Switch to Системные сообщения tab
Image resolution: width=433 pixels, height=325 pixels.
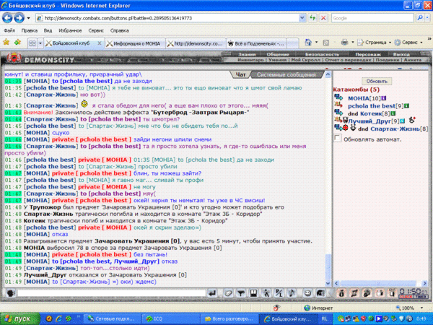point(286,74)
